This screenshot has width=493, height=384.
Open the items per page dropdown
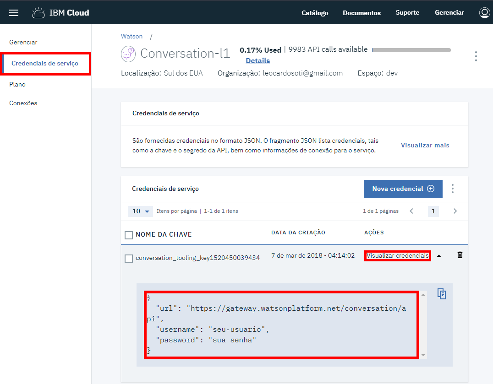coord(141,211)
